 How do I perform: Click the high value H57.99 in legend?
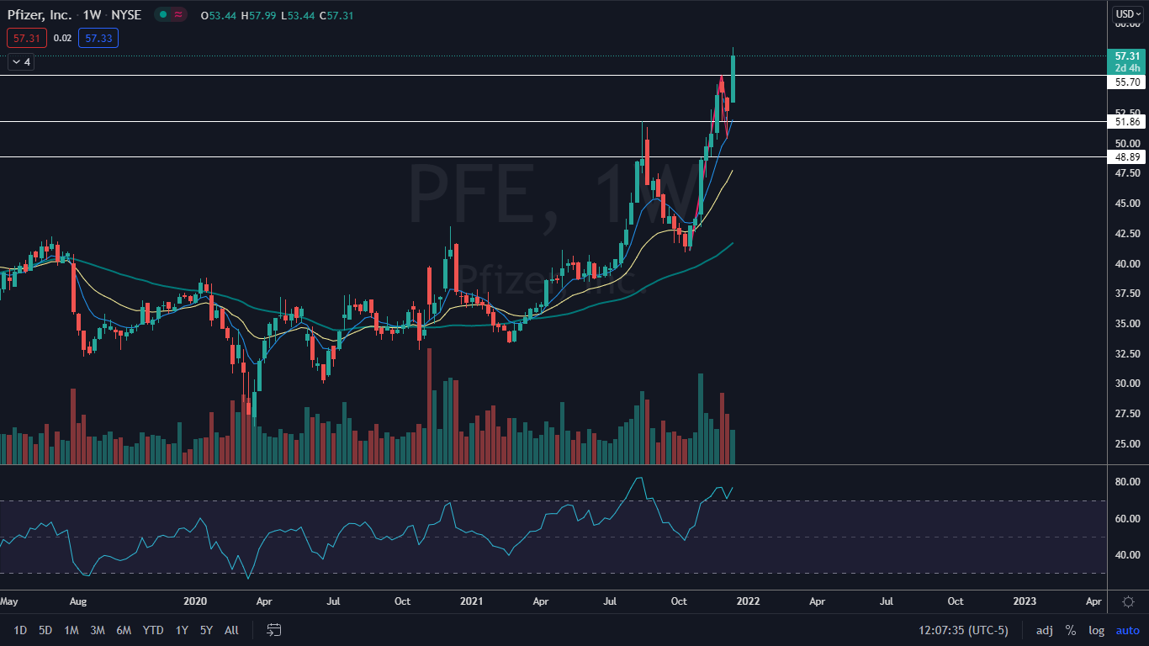point(259,14)
